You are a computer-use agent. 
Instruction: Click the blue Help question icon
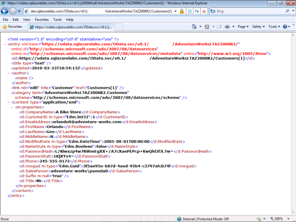point(285,27)
